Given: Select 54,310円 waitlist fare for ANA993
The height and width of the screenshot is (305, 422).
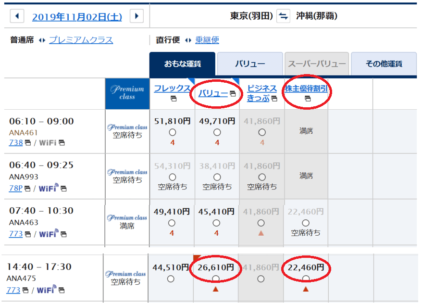Looking at the screenshot, I should 173,177.
